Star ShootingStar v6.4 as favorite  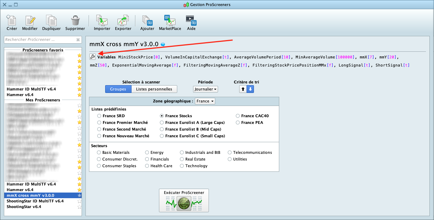pyautogui.click(x=79, y=207)
